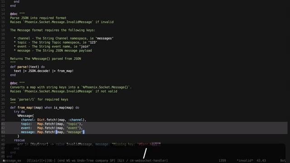Click 'Raises ... if not valid' doc line
Screen dimensions: 290x163
click(63, 91)
